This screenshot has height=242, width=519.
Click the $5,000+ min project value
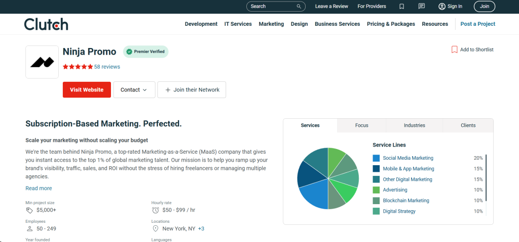46,210
